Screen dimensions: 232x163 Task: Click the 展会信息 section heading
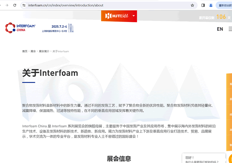click(x=119, y=159)
